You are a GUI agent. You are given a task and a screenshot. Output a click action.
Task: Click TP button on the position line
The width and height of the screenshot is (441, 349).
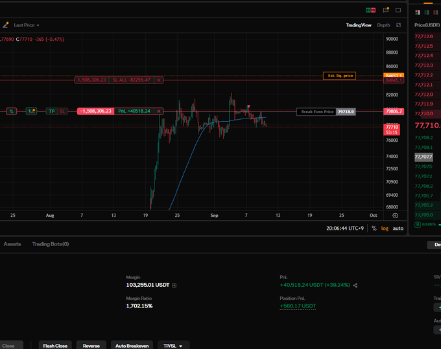pos(52,111)
